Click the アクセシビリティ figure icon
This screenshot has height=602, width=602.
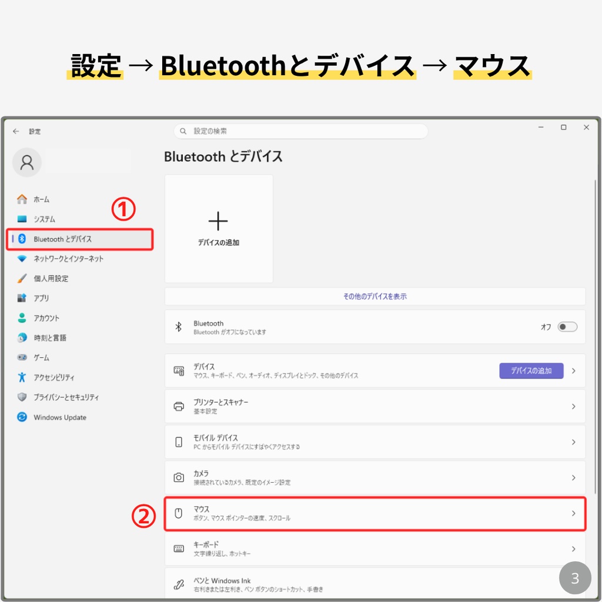(22, 377)
